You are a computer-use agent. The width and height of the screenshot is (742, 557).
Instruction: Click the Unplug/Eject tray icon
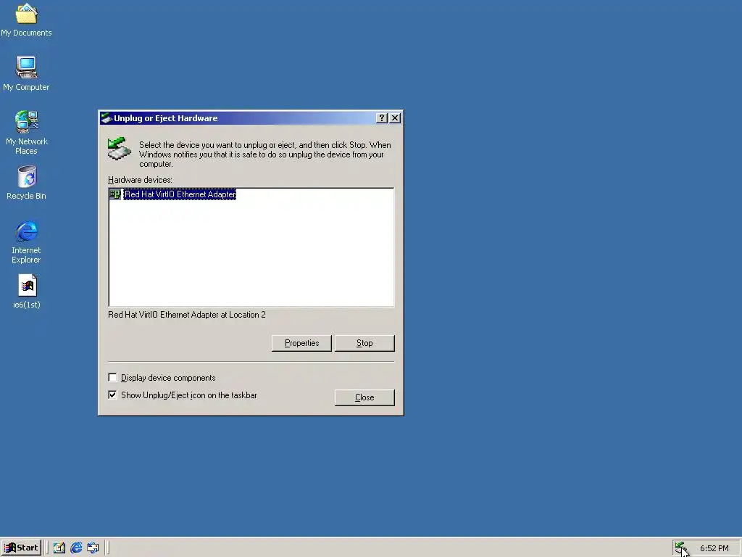pyautogui.click(x=680, y=548)
